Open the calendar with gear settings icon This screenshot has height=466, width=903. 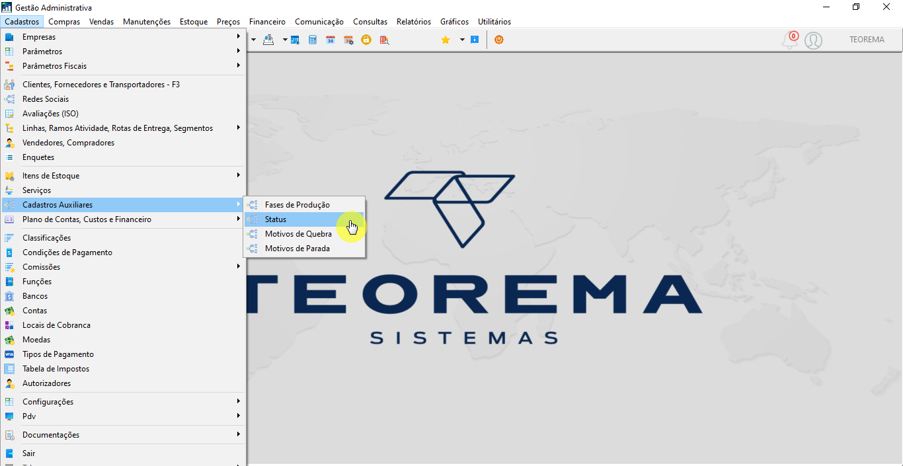tap(348, 40)
